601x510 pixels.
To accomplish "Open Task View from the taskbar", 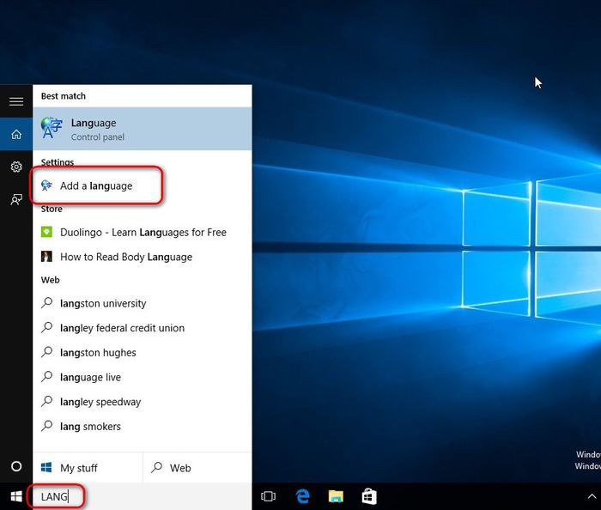I will pos(268,496).
